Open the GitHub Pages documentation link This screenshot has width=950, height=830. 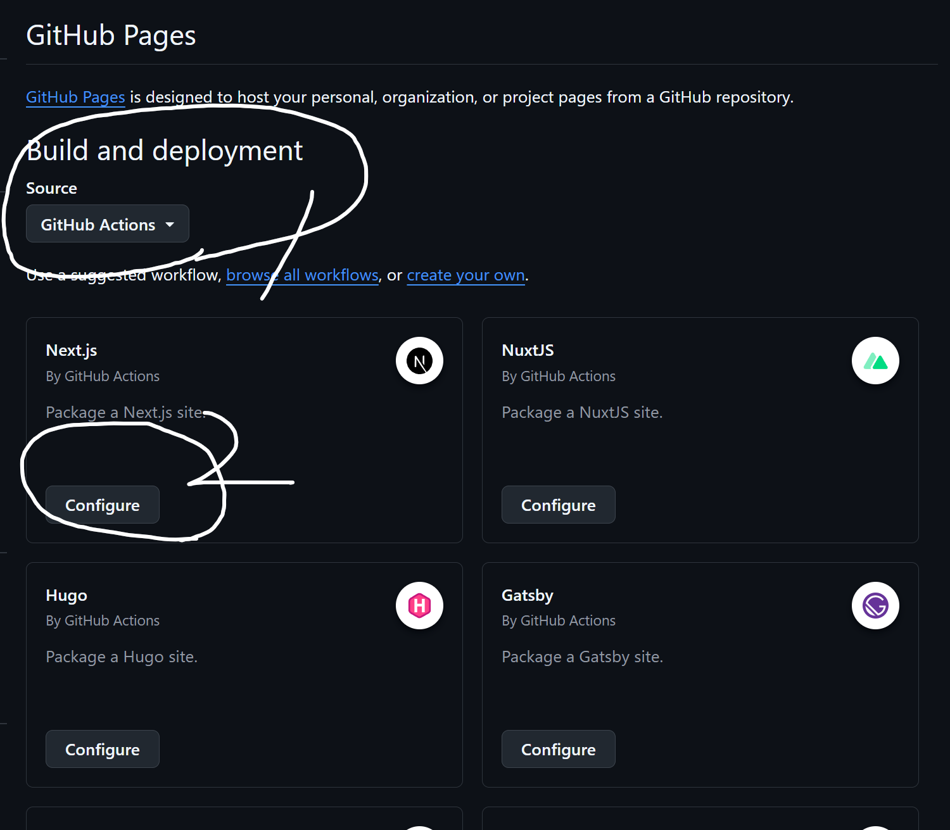pyautogui.click(x=75, y=97)
